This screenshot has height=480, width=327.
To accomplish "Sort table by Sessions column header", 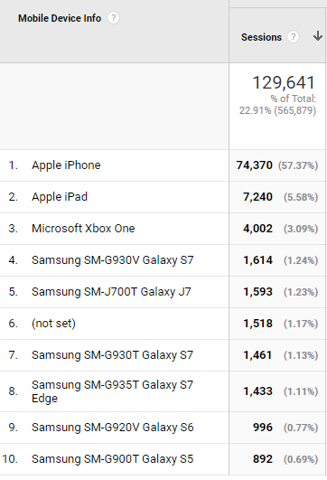I will click(261, 37).
